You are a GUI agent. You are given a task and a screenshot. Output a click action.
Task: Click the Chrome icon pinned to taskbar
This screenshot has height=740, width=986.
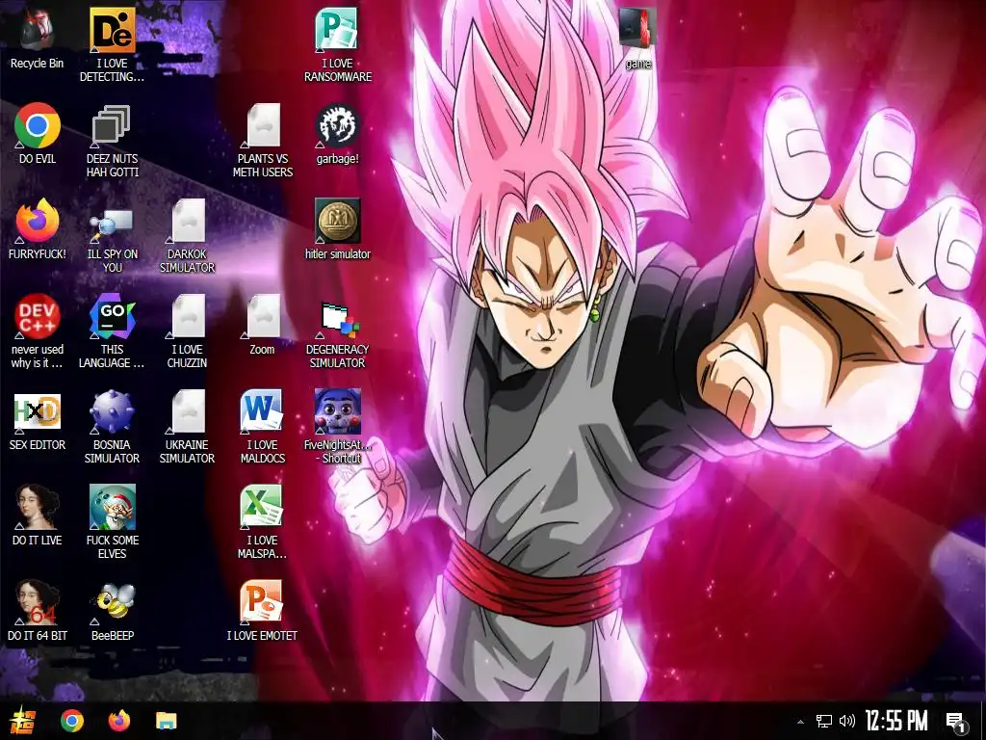[x=72, y=721]
